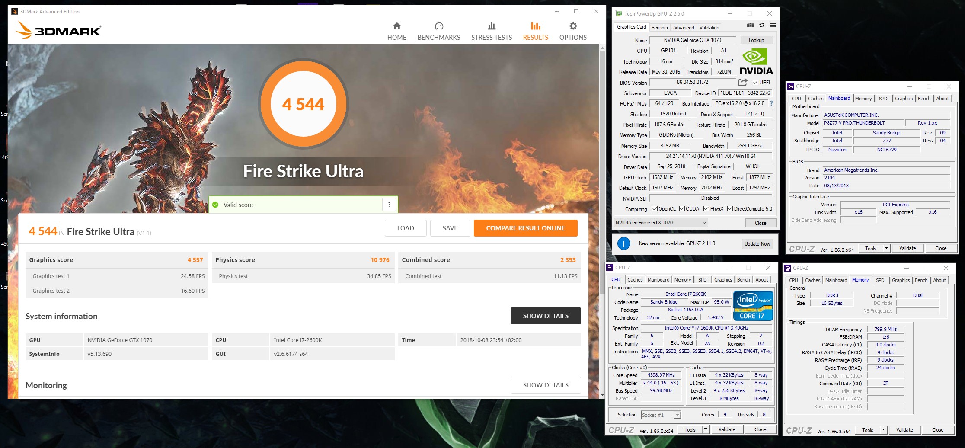
Task: Click the CPU-Z Memory window title icon
Action: click(x=787, y=268)
